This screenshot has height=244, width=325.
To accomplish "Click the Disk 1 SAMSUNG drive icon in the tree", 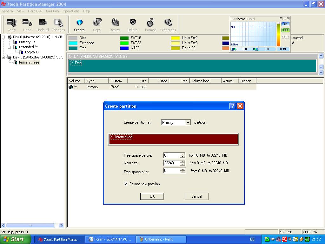I will click(x=9, y=57).
